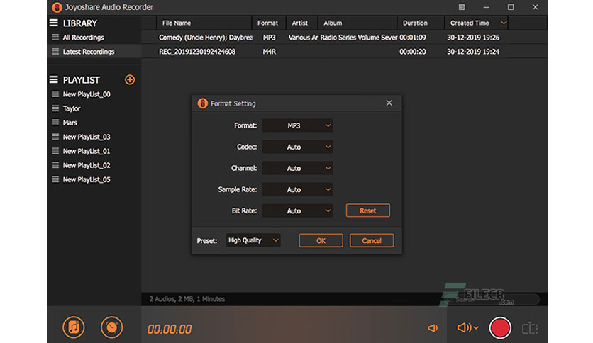593x343 pixels.
Task: Click the 30-12-2019 19:24 created time
Action: tap(473, 52)
